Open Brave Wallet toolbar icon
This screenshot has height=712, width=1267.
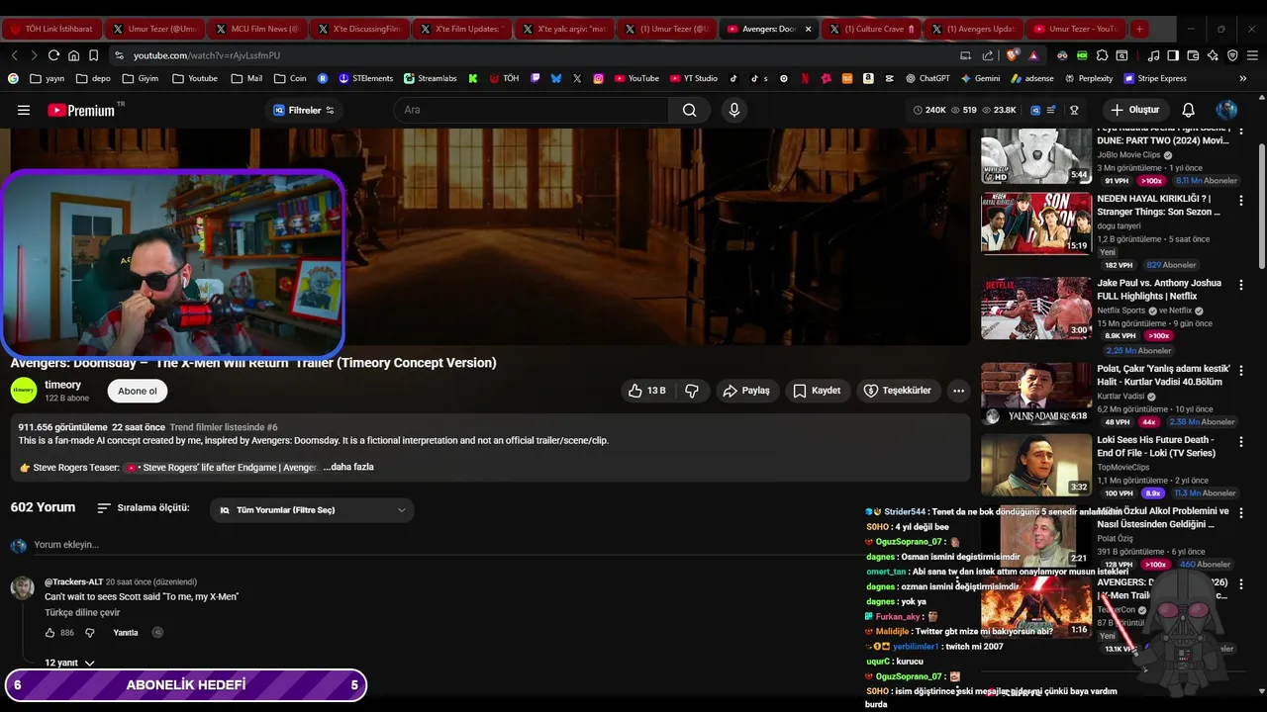[x=1193, y=55]
